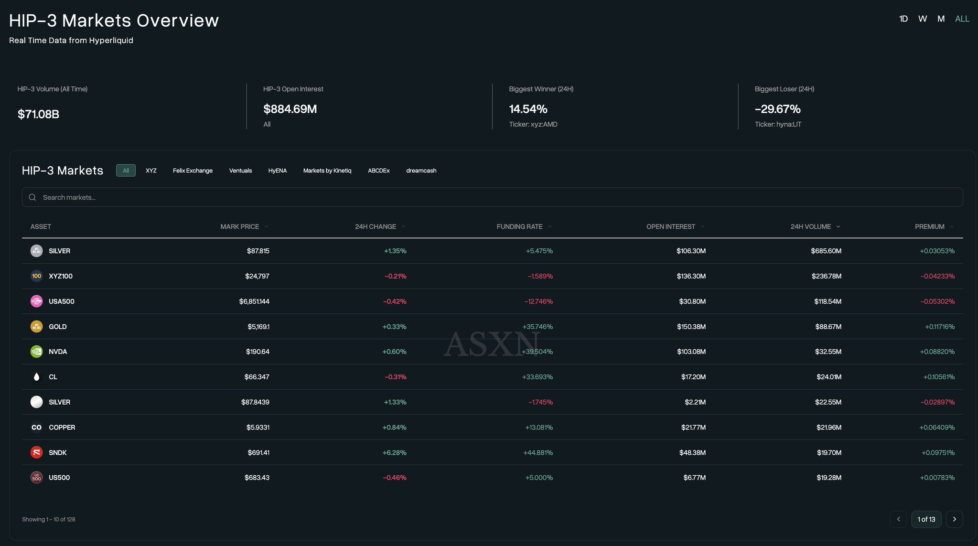The image size is (978, 546).
Task: Click the XYZ100 asset icon
Action: (36, 276)
